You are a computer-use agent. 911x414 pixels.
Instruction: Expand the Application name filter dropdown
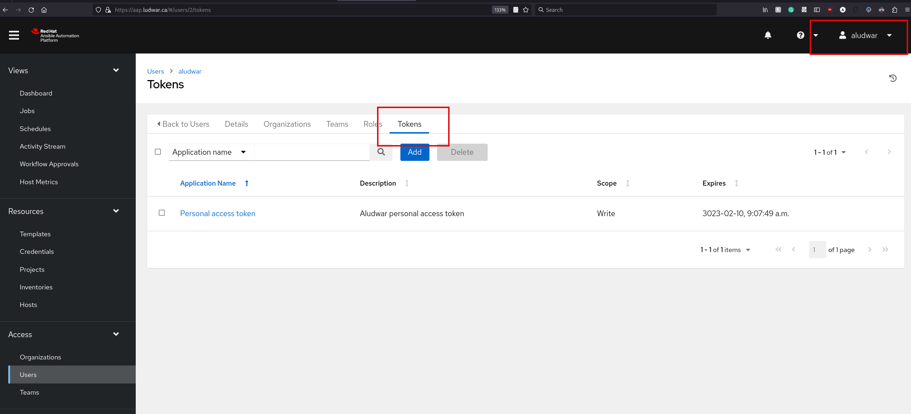click(244, 152)
